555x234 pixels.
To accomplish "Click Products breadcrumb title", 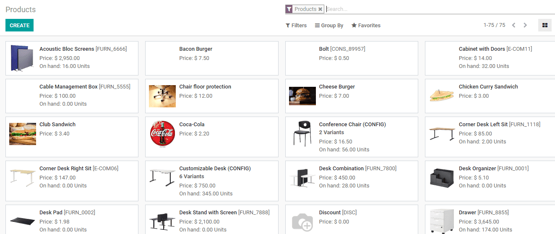I will 21,9.
